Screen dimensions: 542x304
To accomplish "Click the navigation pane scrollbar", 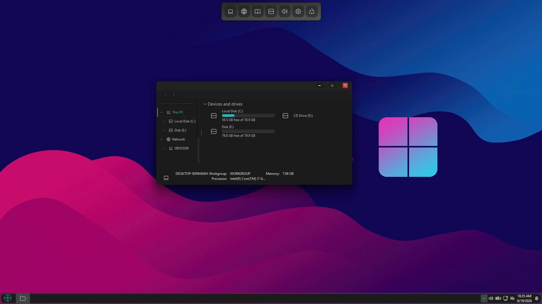I will (x=198, y=150).
